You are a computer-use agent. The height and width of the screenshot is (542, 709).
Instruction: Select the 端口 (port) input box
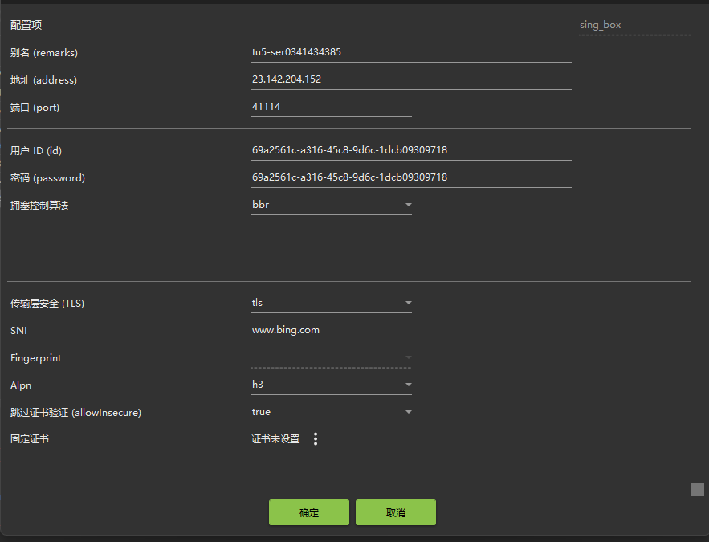pos(331,107)
